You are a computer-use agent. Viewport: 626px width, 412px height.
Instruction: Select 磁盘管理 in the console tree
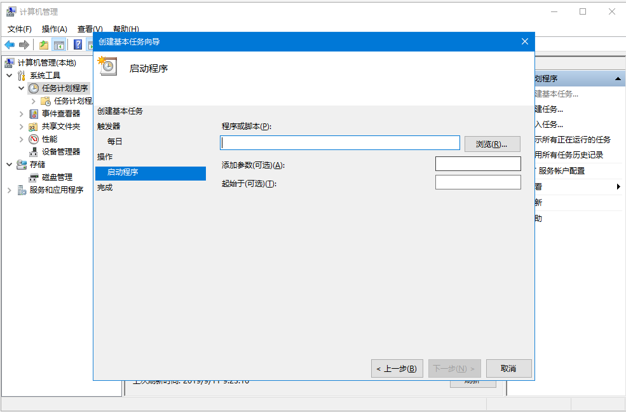pyautogui.click(x=56, y=177)
